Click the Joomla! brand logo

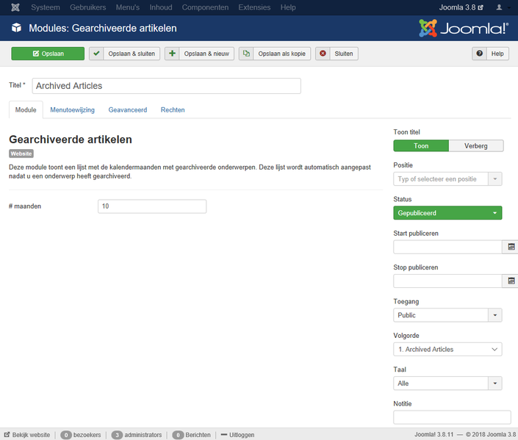[464, 28]
